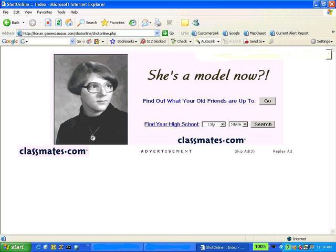
Task: Expand the address bar URL dropdown
Action: pyautogui.click(x=157, y=33)
